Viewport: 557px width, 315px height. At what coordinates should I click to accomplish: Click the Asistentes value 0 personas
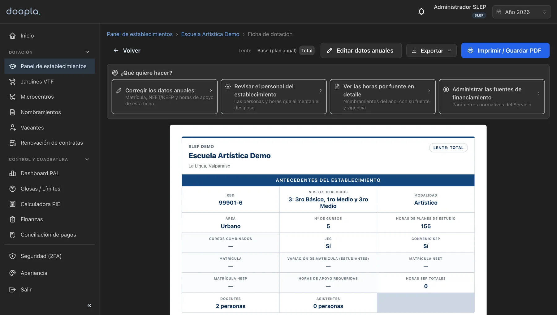[328, 306]
